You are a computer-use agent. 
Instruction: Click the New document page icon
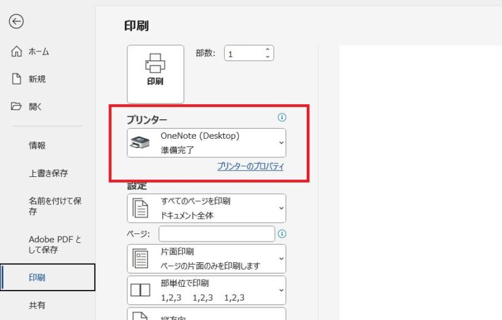click(x=17, y=79)
